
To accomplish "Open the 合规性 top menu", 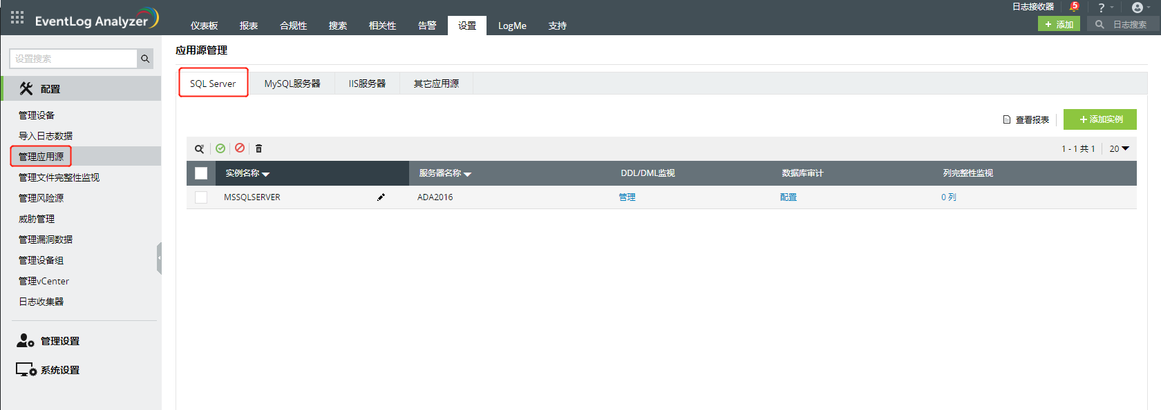I will 294,26.
